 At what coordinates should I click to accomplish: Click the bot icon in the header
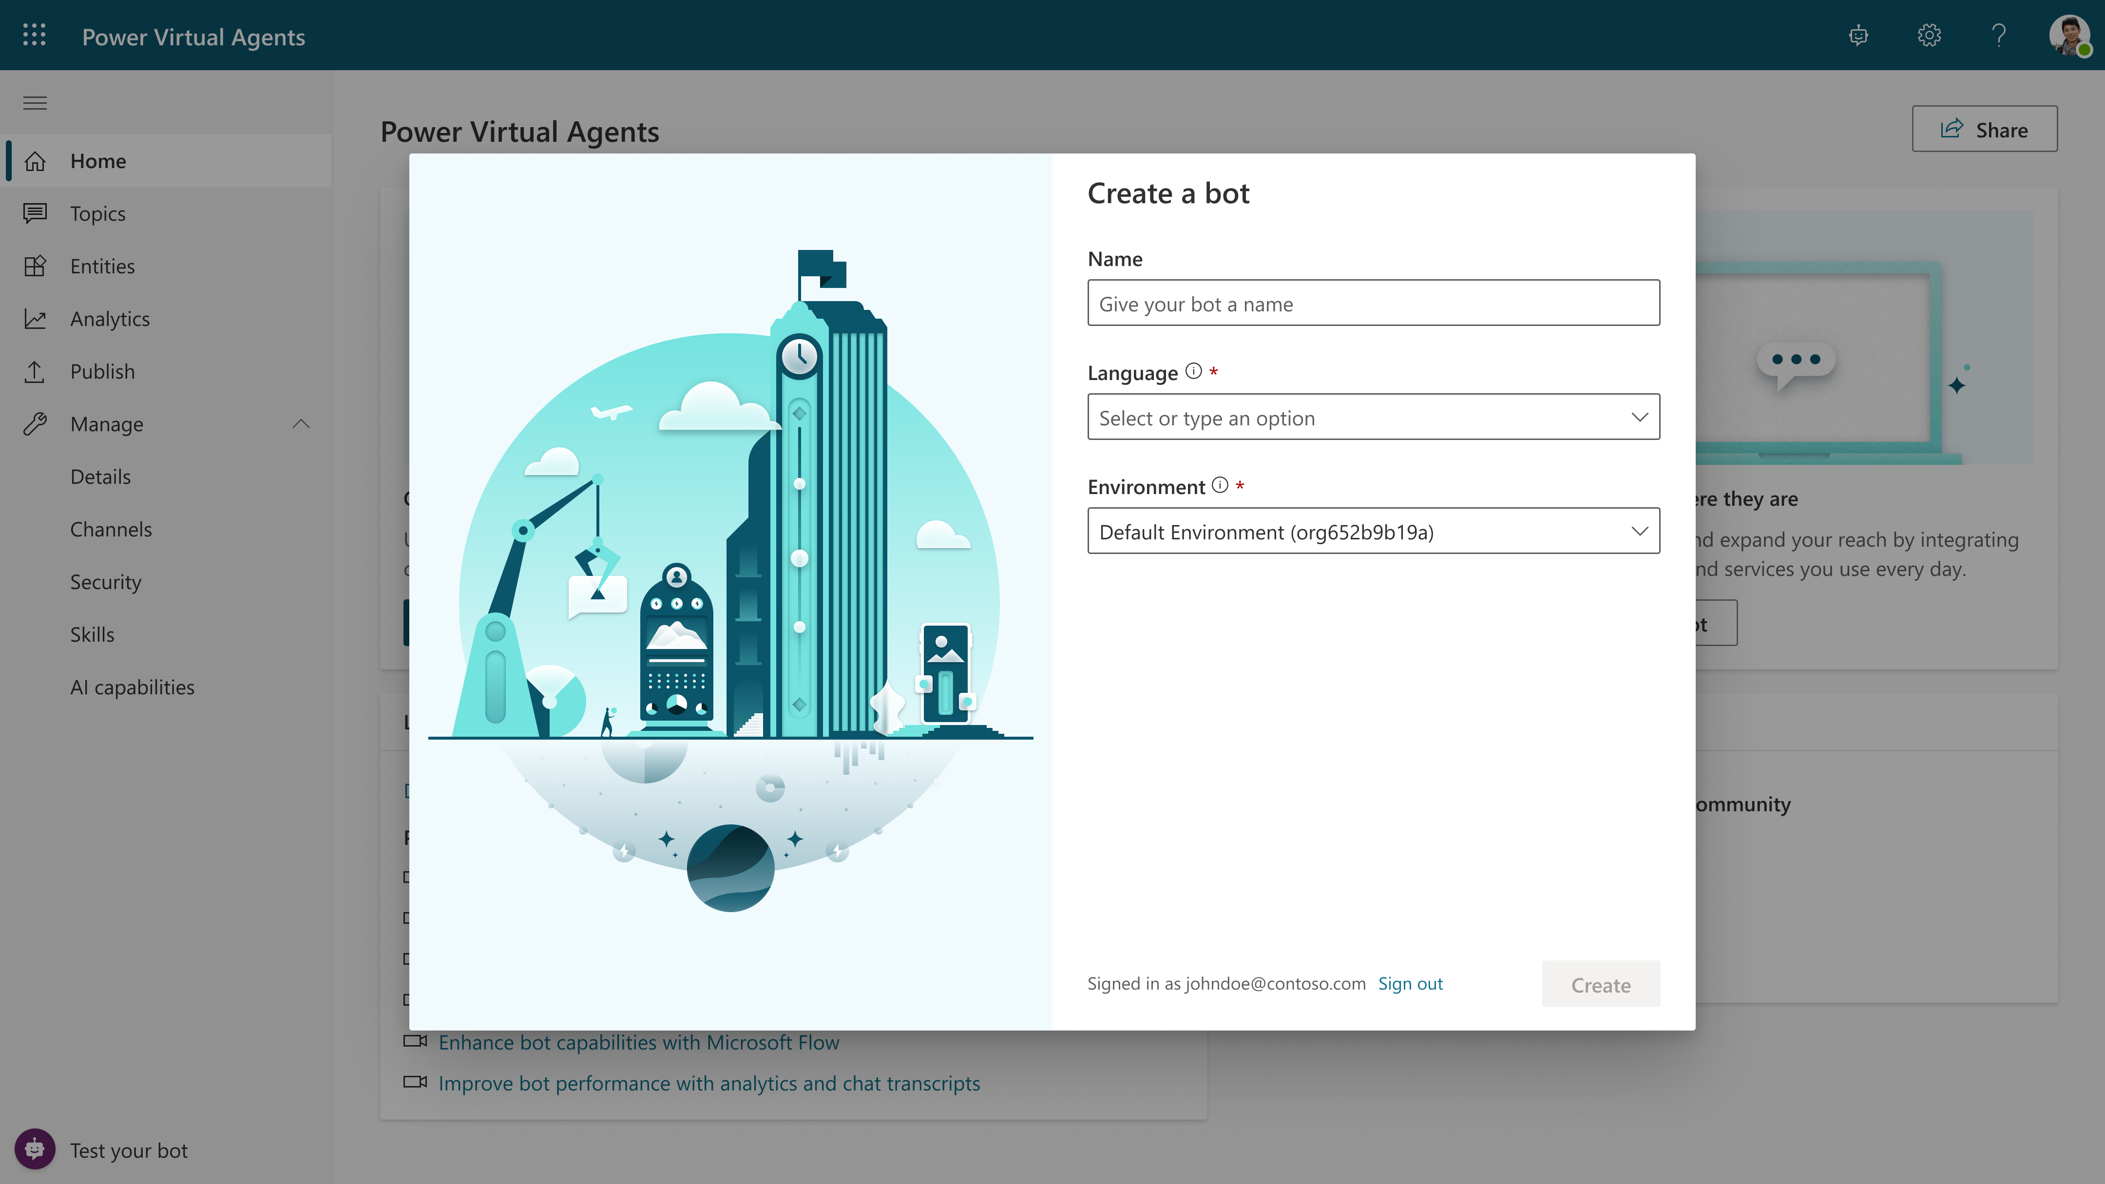(x=1858, y=35)
